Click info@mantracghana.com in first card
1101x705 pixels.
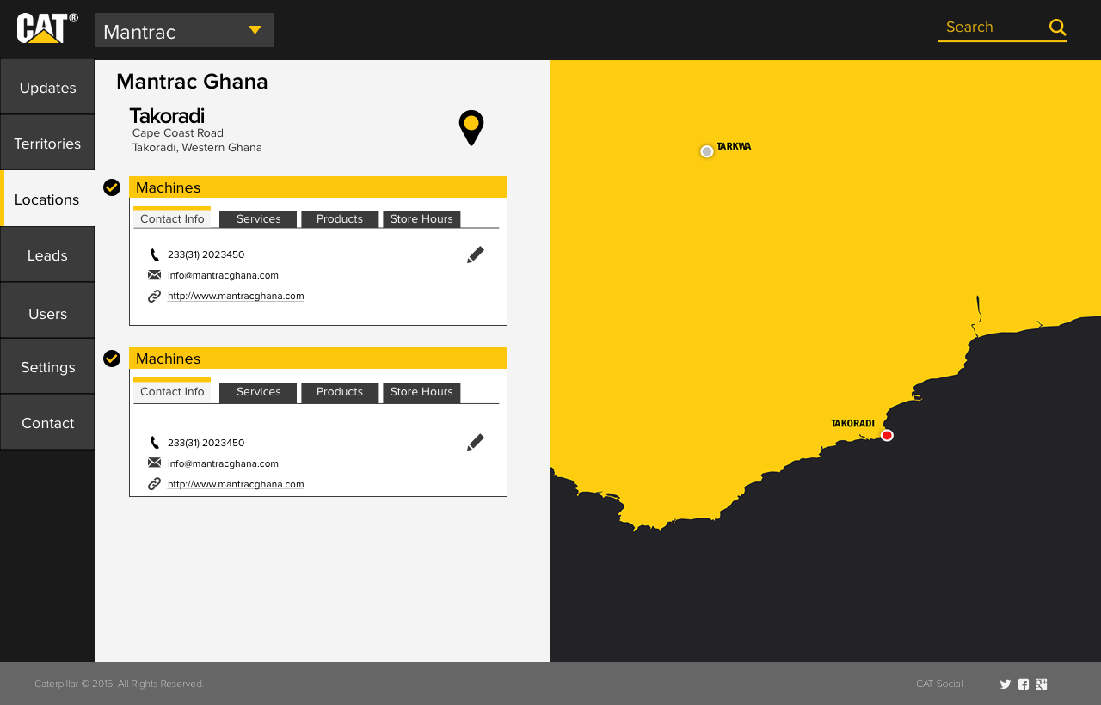click(x=223, y=275)
